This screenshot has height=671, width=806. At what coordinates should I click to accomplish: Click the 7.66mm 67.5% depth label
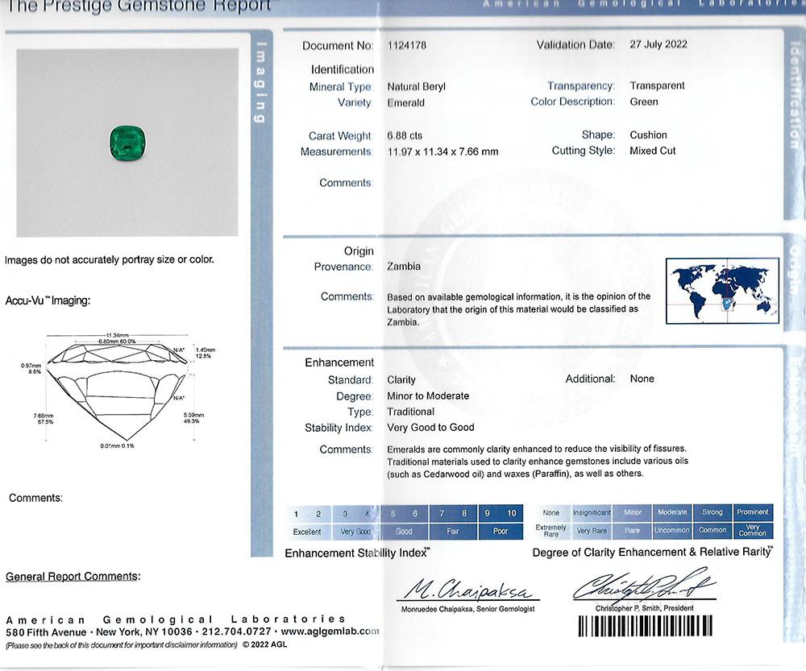tap(44, 419)
